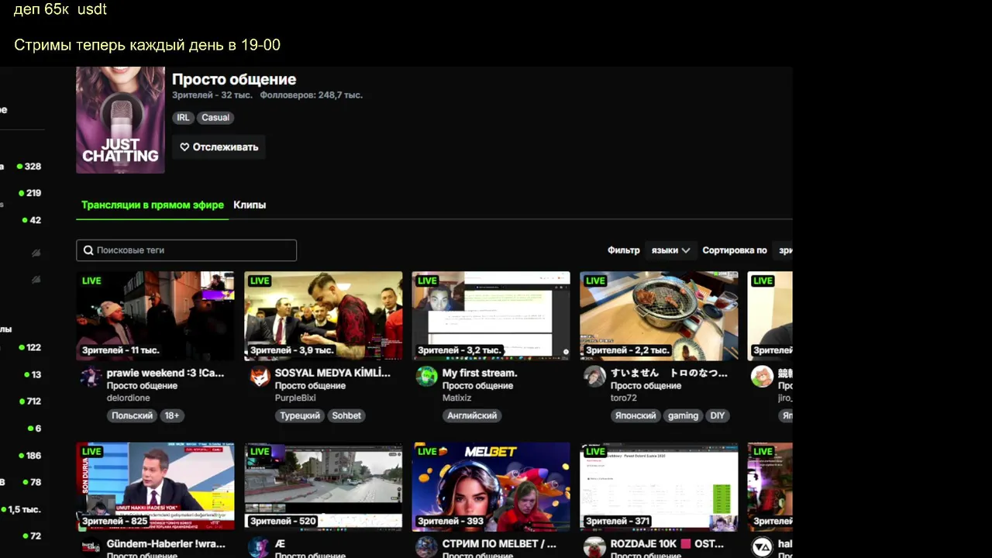Open toro72 channel avatar
The width and height of the screenshot is (992, 558).
[x=595, y=377]
